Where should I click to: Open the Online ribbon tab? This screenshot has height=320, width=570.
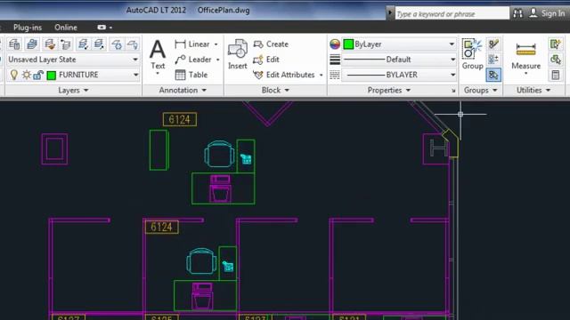(x=65, y=28)
